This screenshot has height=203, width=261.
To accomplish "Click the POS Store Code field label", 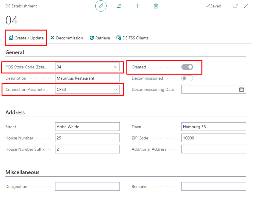I will (26, 67).
